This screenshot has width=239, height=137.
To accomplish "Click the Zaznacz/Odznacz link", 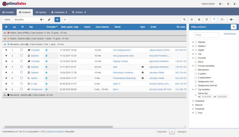I will tap(56, 131).
